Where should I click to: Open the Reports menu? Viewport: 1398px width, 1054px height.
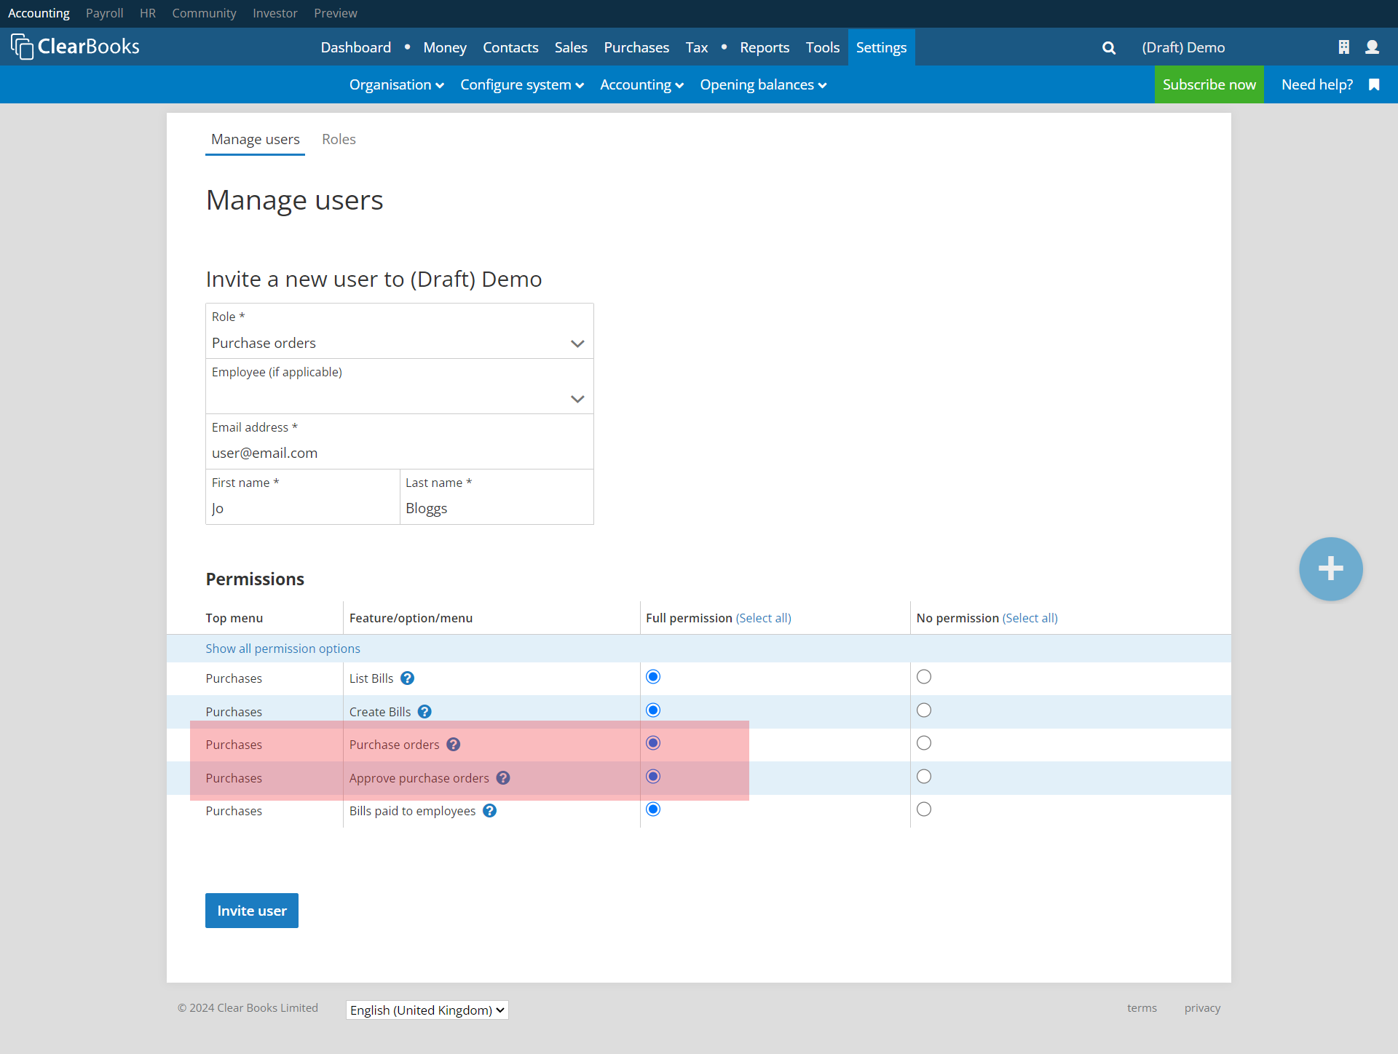point(764,47)
